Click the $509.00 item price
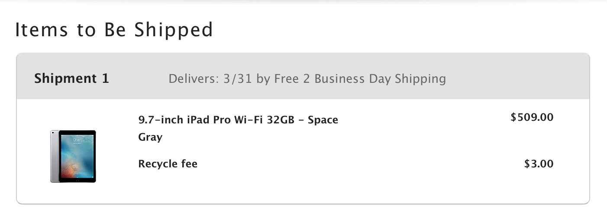607x220 pixels. 532,117
